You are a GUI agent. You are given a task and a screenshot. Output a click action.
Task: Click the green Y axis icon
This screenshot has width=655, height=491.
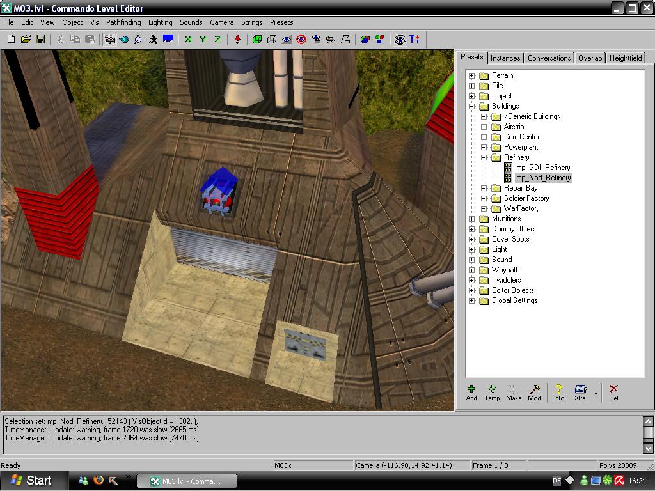pyautogui.click(x=203, y=39)
